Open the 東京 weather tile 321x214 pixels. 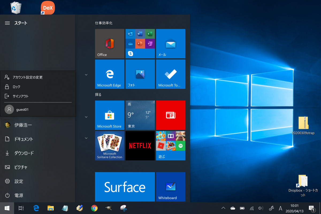coord(140,115)
